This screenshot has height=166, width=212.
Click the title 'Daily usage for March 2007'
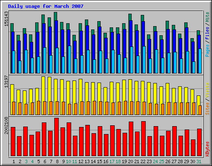coord(46,6)
